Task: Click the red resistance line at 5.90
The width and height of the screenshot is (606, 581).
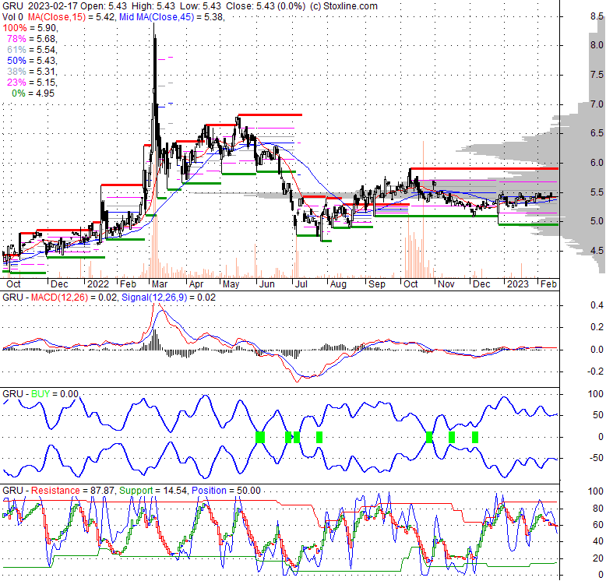Action: point(484,169)
